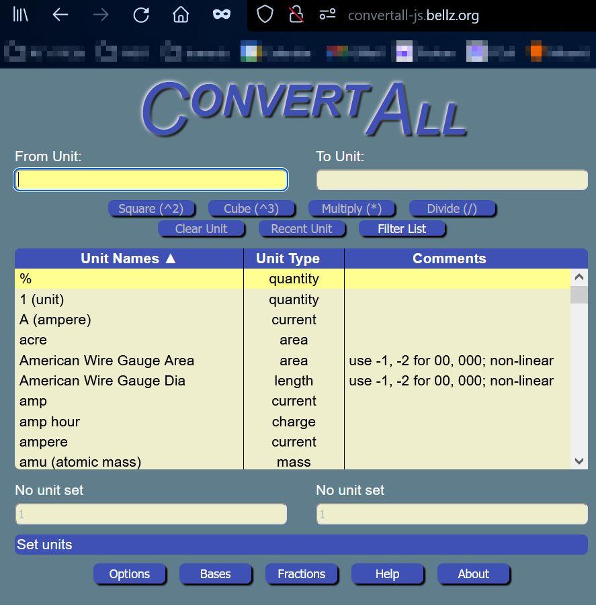Show the About information
Viewport: 596px width, 605px height.
(x=473, y=574)
